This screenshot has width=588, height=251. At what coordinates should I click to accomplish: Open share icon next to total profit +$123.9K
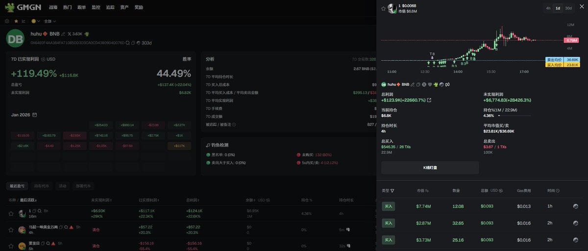429,100
